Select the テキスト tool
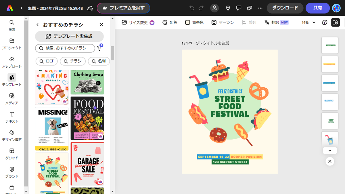Image resolution: width=345 pixels, height=194 pixels. (11, 117)
